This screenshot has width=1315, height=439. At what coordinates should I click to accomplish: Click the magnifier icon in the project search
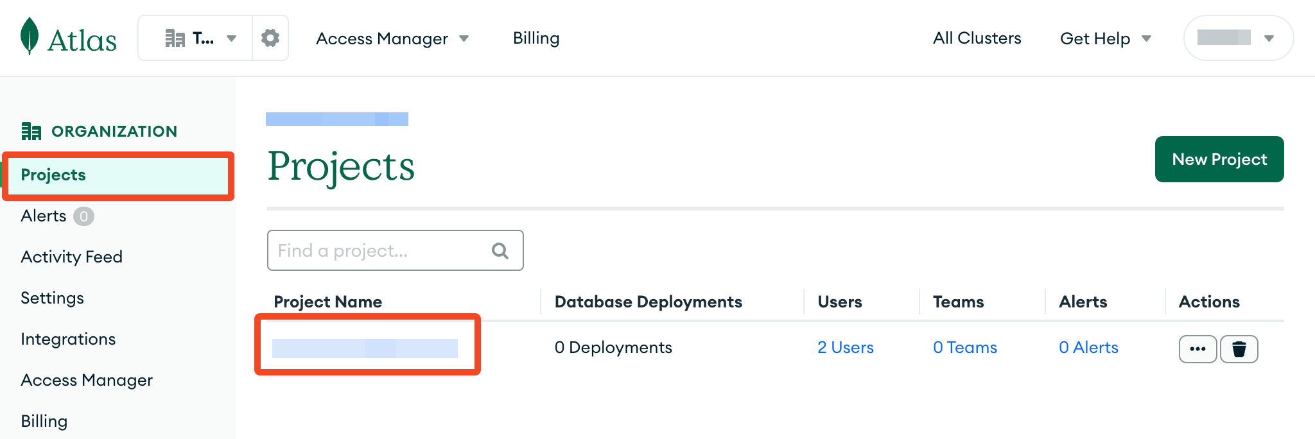500,250
